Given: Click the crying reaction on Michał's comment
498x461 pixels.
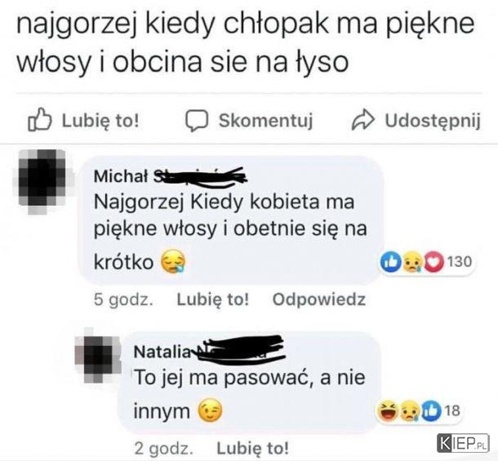Looking at the screenshot, I should click(x=412, y=262).
